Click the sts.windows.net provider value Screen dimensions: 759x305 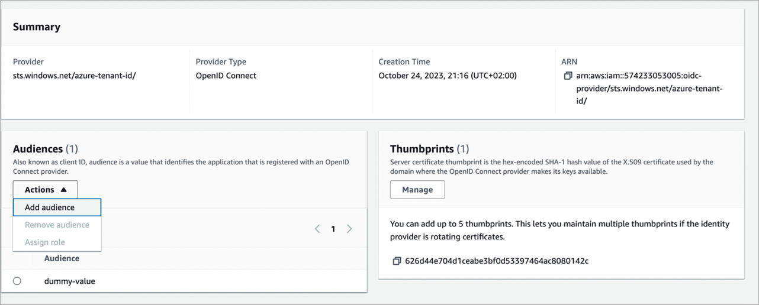[75, 76]
